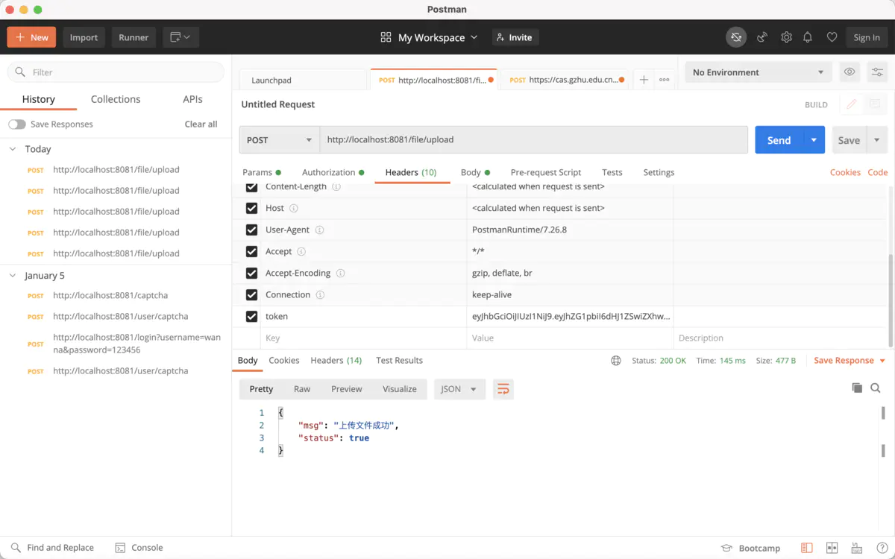
Task: Open the POST method dropdown
Action: point(280,140)
